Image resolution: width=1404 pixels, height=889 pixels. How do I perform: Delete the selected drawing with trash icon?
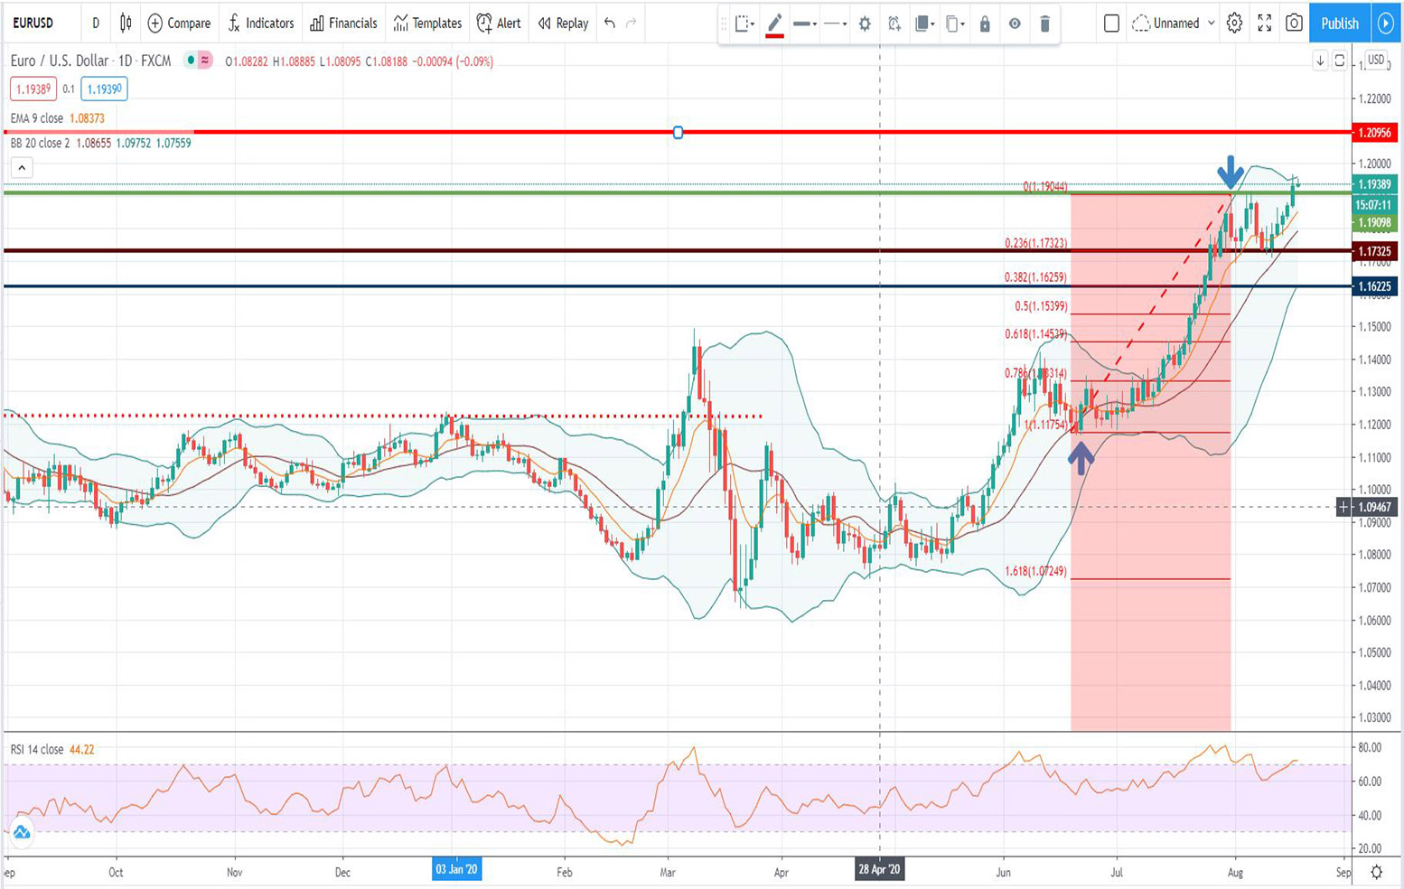point(1044,24)
